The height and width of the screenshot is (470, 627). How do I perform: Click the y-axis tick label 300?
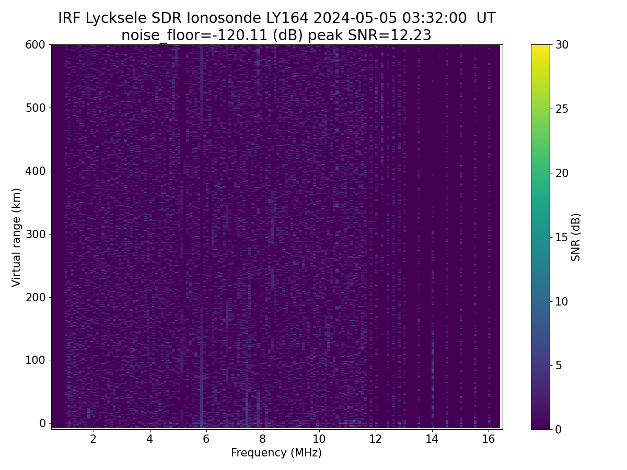[36, 234]
